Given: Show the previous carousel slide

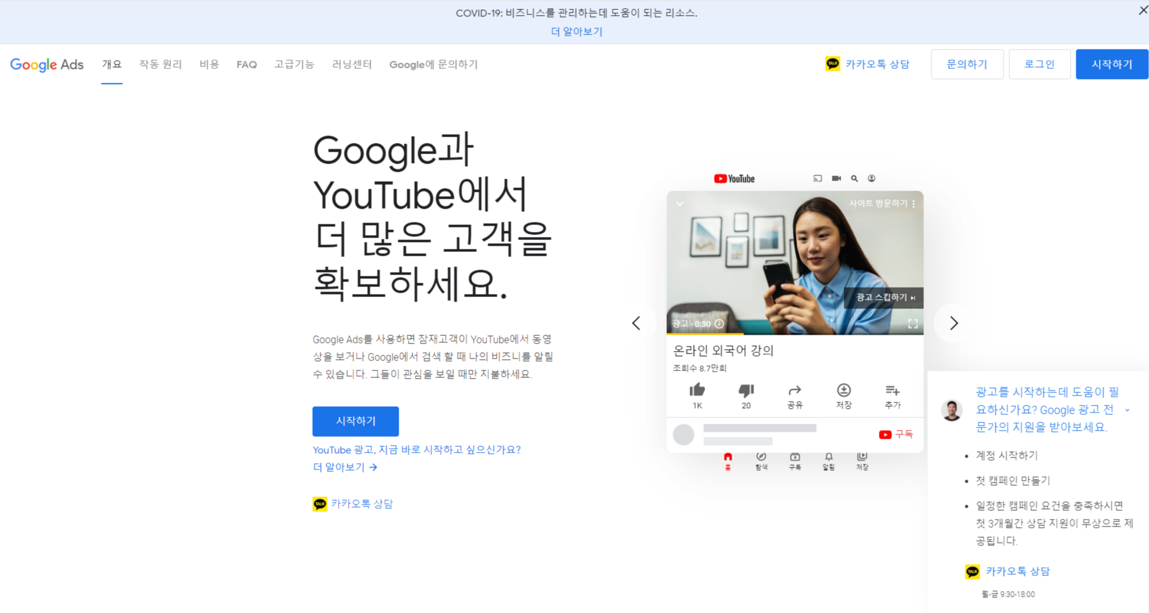Looking at the screenshot, I should click(x=636, y=323).
